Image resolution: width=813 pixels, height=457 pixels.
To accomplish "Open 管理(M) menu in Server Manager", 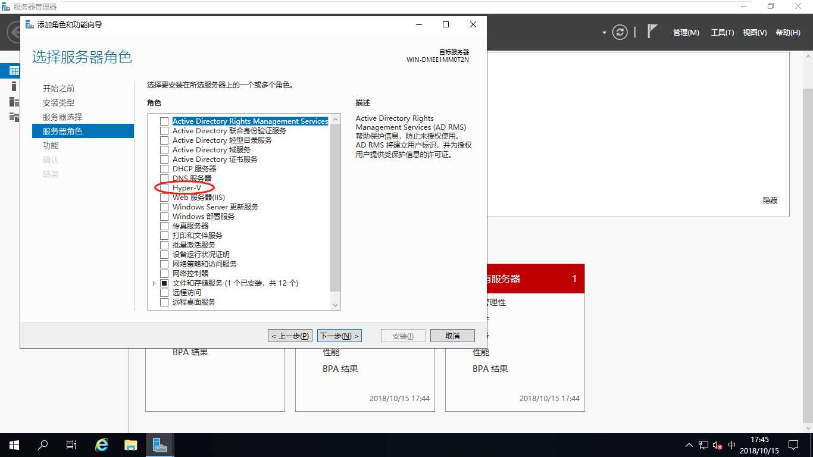I will [x=686, y=33].
